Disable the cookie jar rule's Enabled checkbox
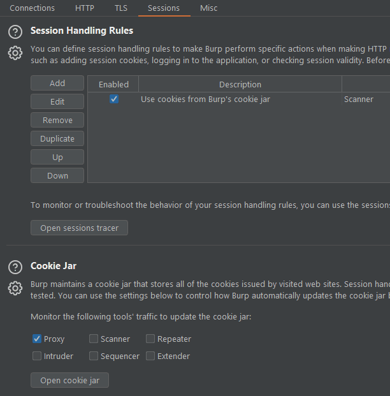The width and height of the screenshot is (390, 396). (x=114, y=99)
